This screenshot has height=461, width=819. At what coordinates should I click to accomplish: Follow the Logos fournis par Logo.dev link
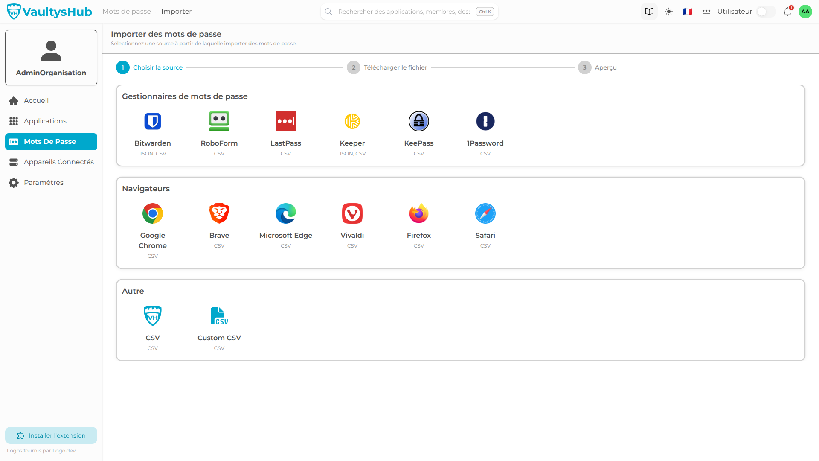41,451
